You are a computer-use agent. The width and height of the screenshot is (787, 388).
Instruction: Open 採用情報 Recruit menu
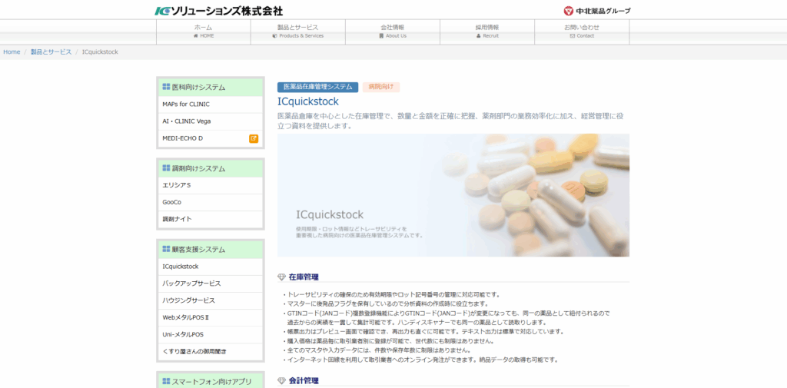coord(487,32)
